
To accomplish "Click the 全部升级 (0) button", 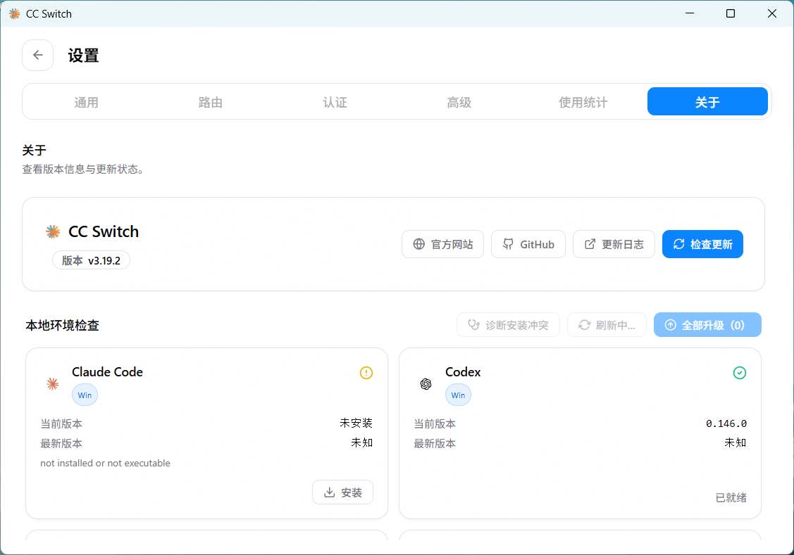I will pos(707,325).
